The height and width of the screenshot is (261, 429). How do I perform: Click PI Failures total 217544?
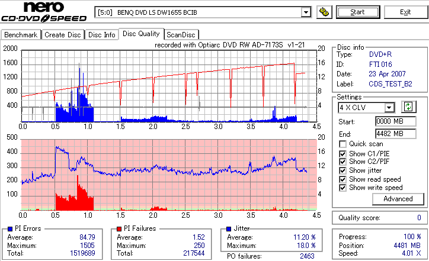pyautogui.click(x=194, y=253)
